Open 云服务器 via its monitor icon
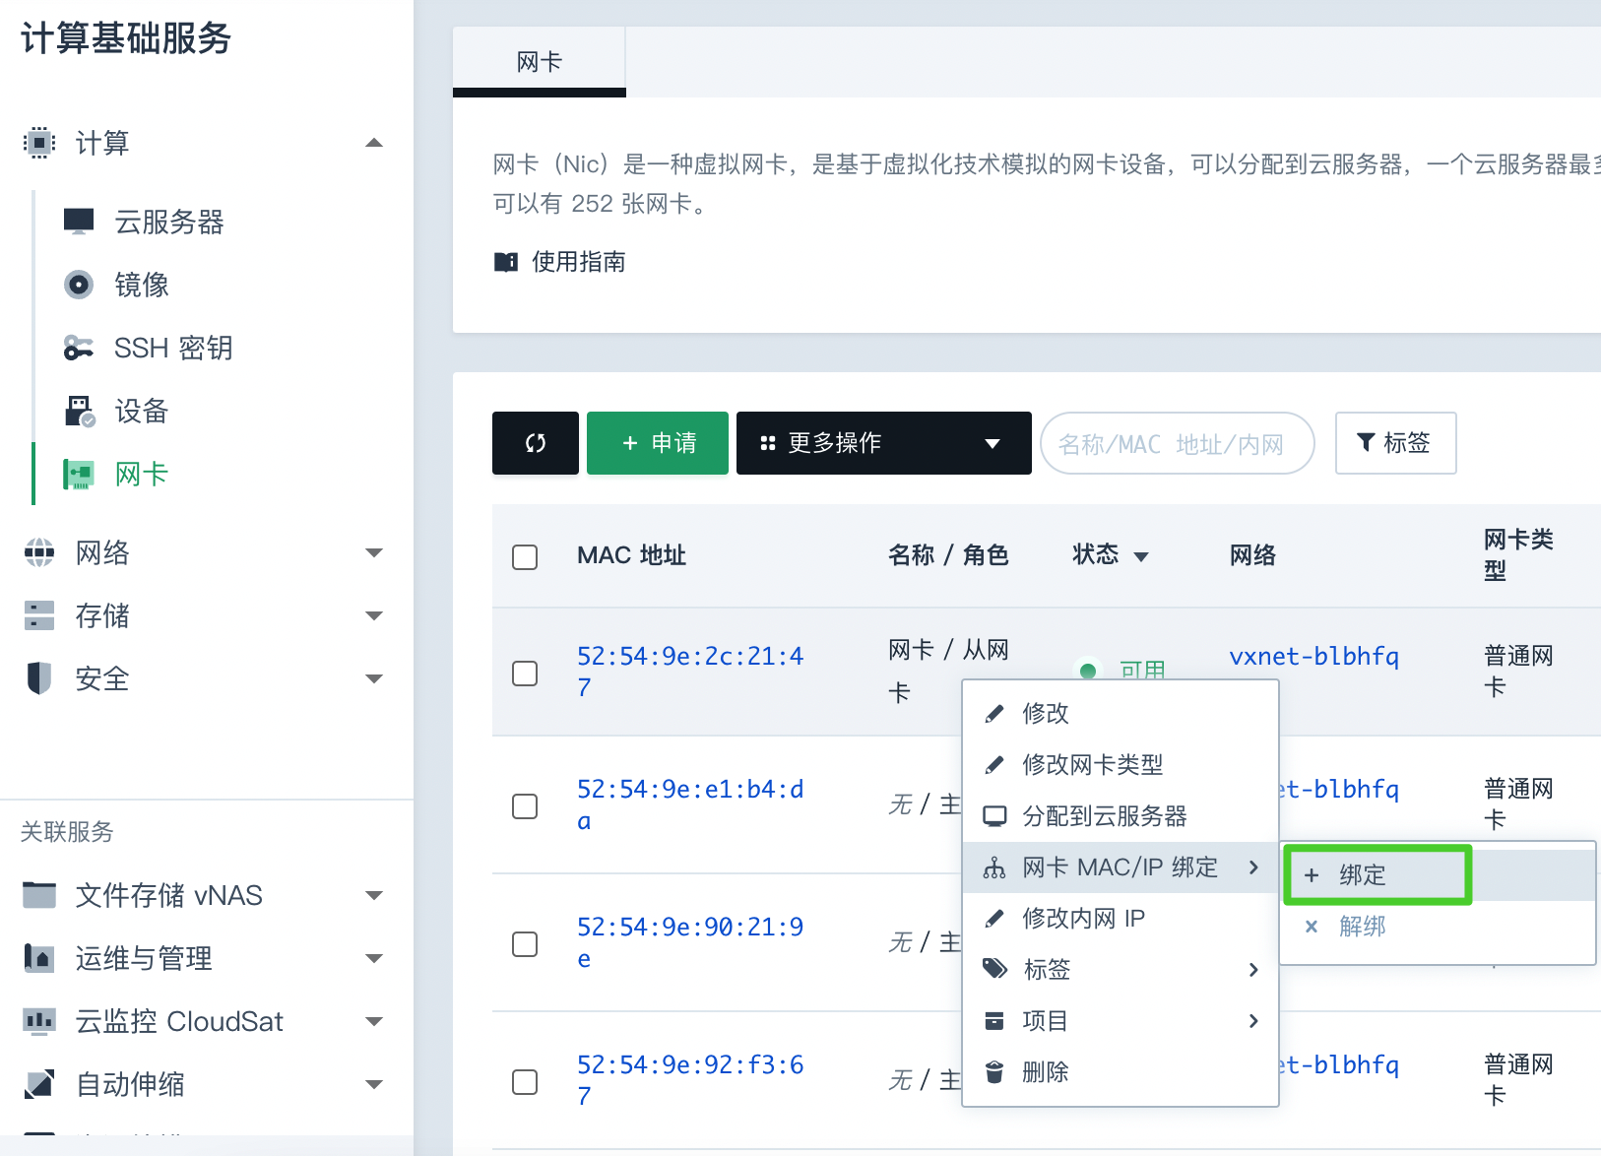1601x1156 pixels. tap(79, 222)
